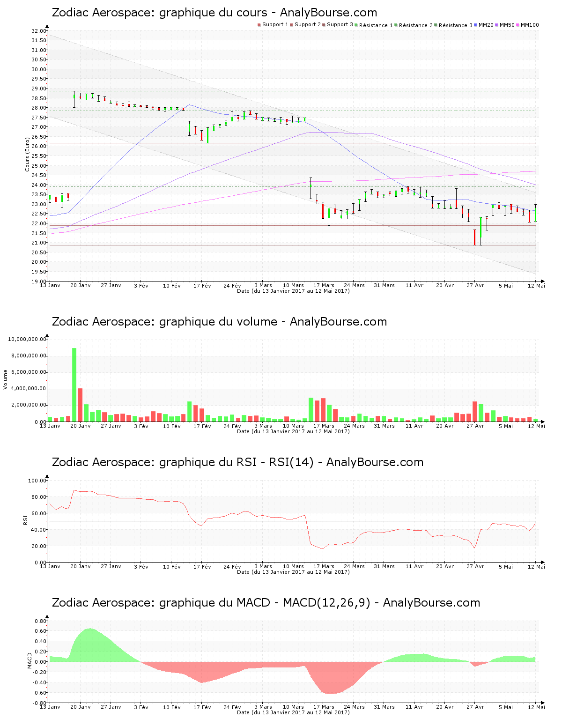Click the 26.00 value on the price axis
562x726 pixels.
(x=39, y=147)
